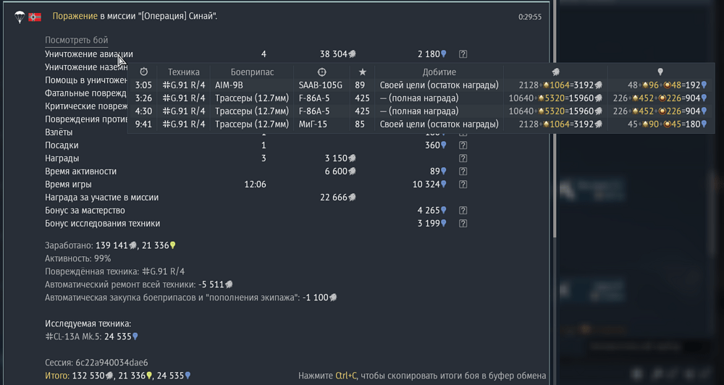The height and width of the screenshot is (385, 724).
Task: Click 'Автоматический ремонт всей техники' line
Action: click(x=139, y=284)
